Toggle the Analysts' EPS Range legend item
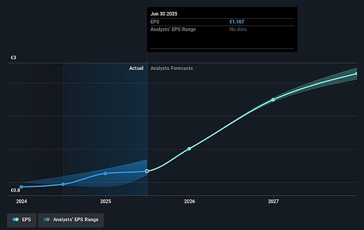This screenshot has height=230, width=364. pyautogui.click(x=71, y=219)
